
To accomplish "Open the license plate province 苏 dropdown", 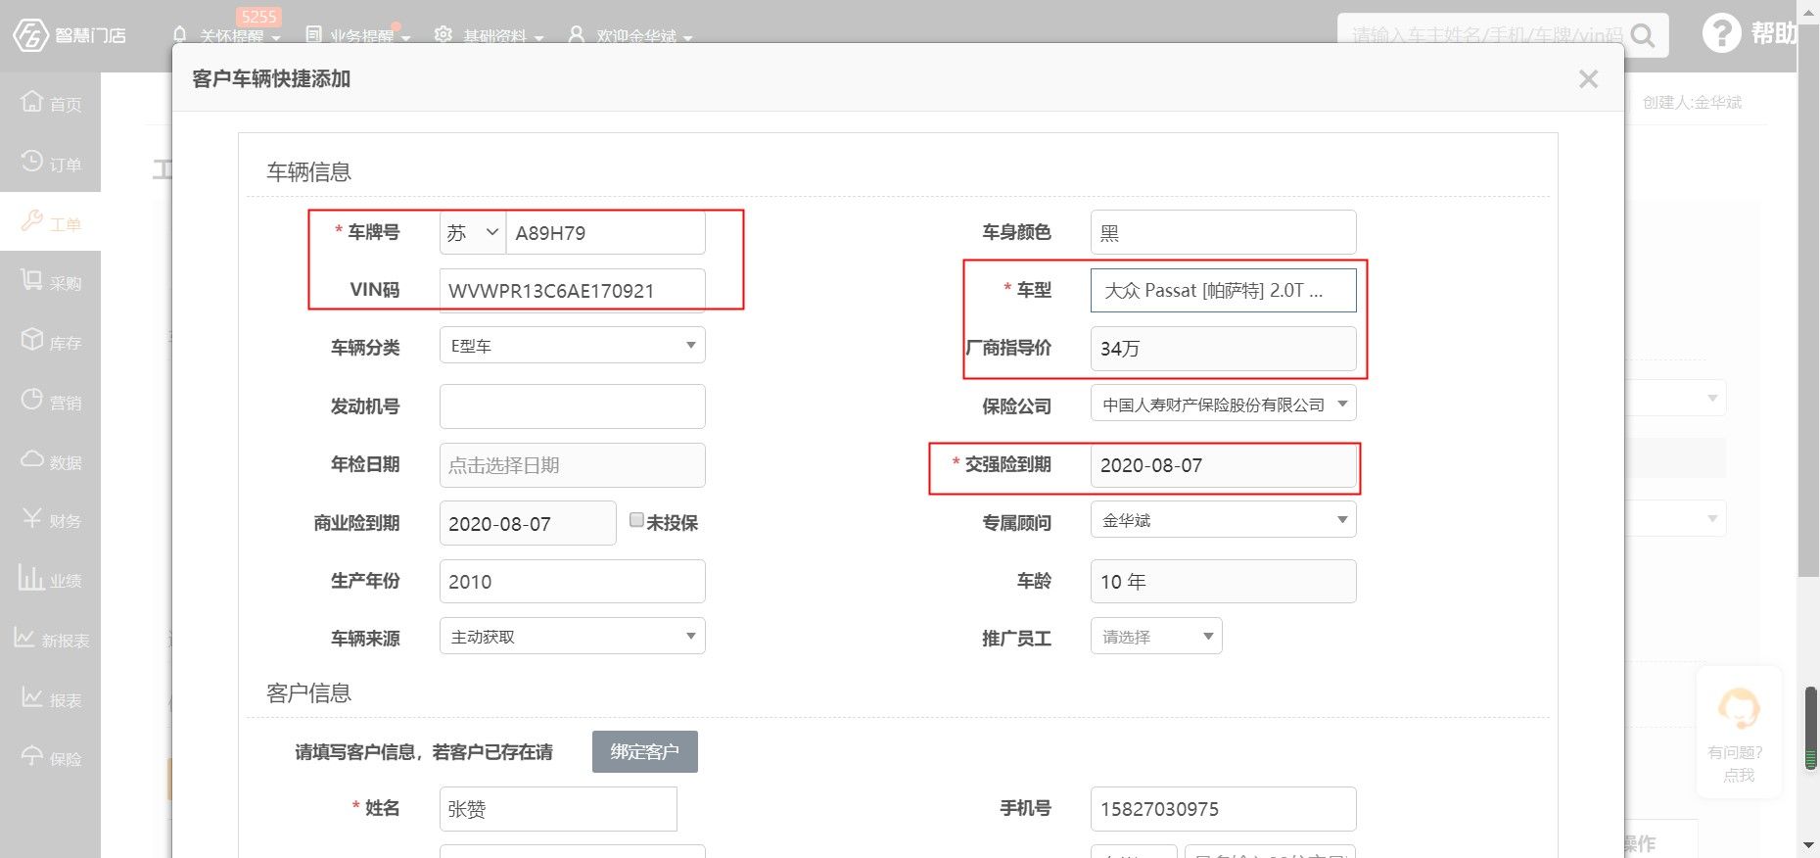I will (x=473, y=233).
